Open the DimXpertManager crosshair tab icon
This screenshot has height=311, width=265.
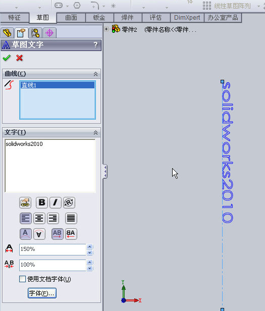pyautogui.click(x=49, y=33)
